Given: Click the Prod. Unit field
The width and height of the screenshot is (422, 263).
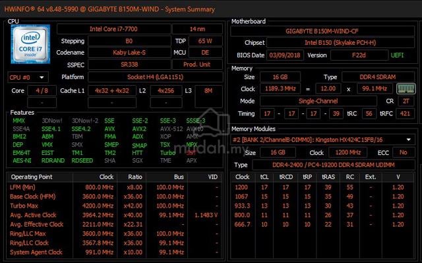Looking at the screenshot, I should (197, 65).
